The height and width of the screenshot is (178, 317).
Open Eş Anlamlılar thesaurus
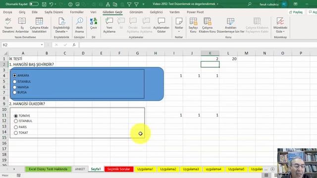pos(22,25)
